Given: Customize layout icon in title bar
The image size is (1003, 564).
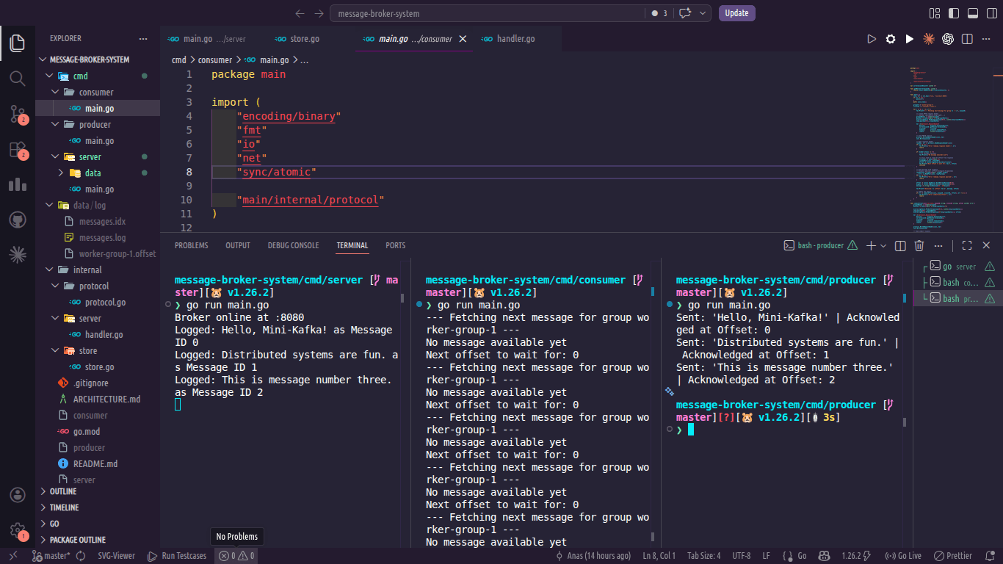Looking at the screenshot, I should [935, 13].
